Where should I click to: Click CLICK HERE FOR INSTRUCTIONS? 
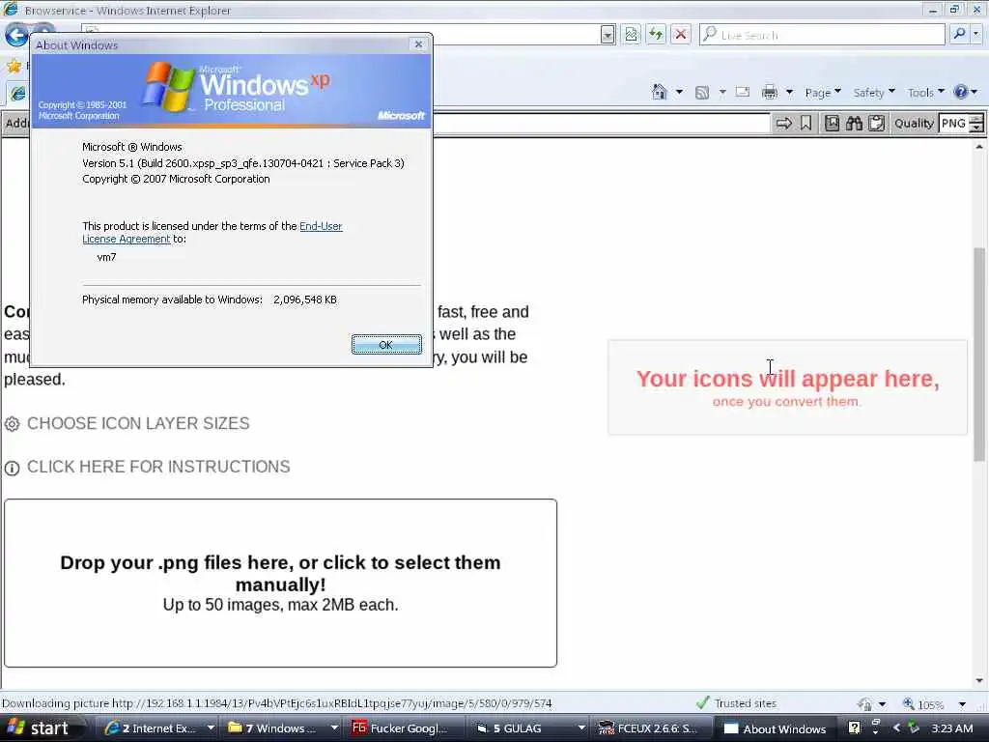click(x=158, y=467)
